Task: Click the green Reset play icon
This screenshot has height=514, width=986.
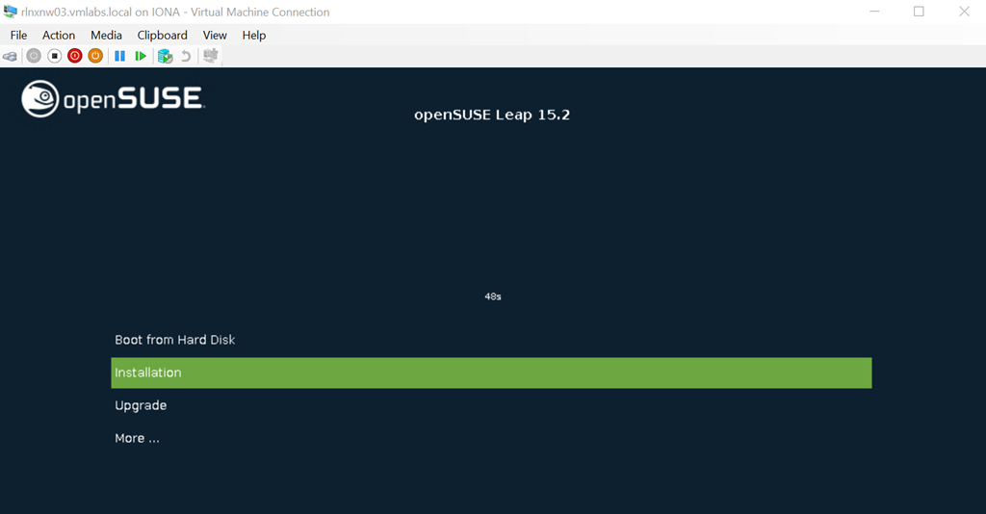Action: (x=141, y=56)
